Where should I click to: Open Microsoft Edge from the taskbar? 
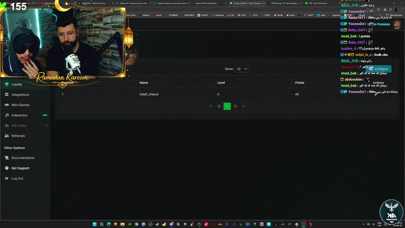[x=109, y=224]
